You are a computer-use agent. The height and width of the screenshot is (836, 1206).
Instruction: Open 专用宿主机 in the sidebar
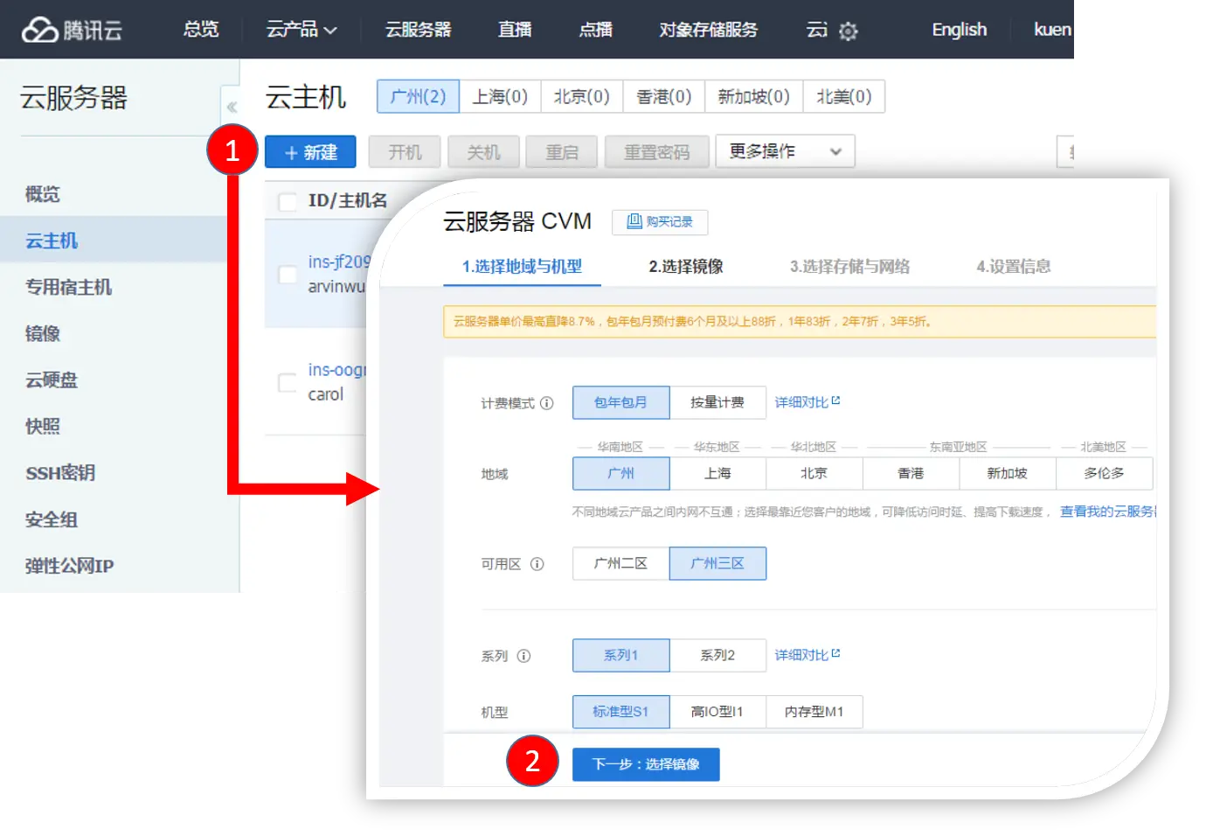[x=69, y=287]
